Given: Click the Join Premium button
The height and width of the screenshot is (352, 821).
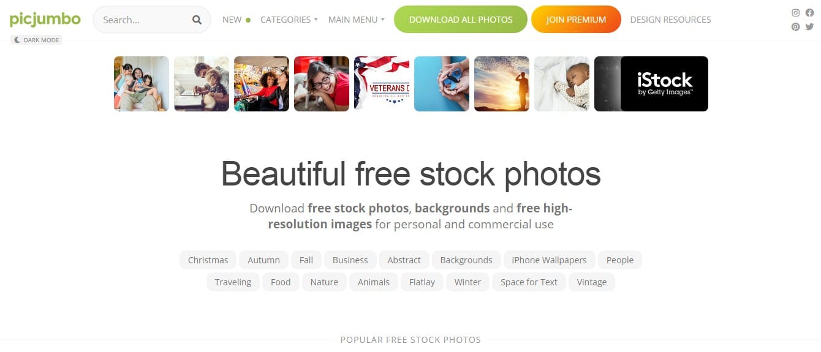Looking at the screenshot, I should click(x=576, y=20).
